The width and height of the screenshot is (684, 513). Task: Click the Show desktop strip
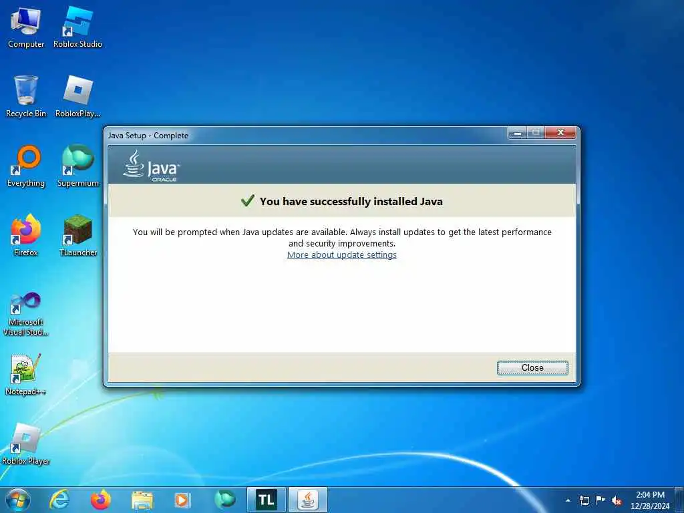tap(679, 500)
